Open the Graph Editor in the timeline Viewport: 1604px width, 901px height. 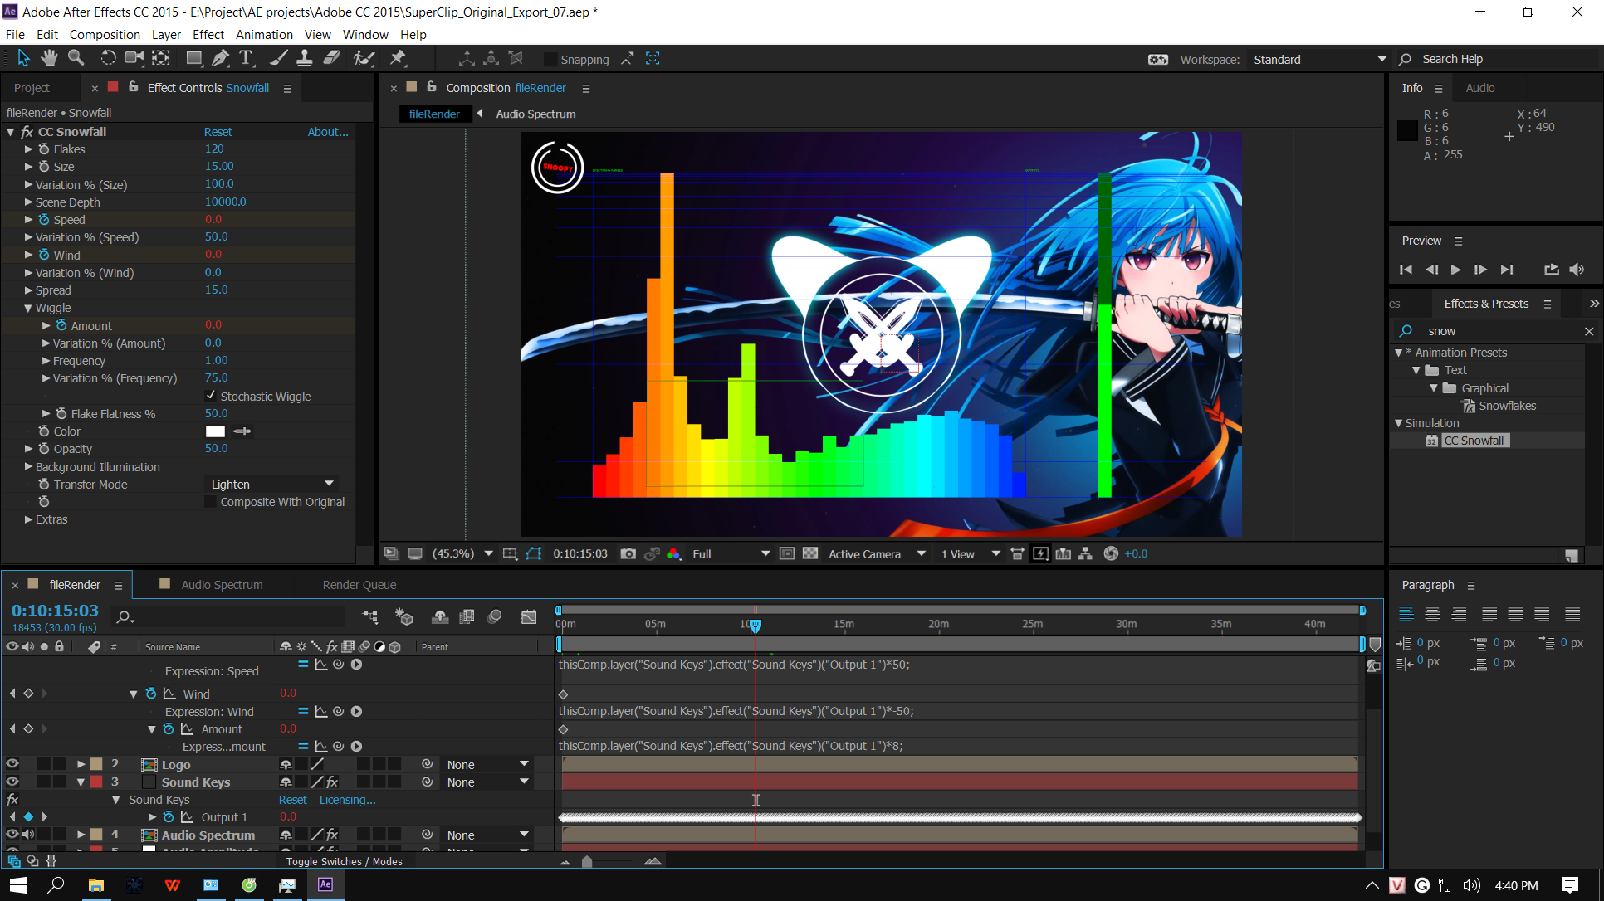point(529,616)
